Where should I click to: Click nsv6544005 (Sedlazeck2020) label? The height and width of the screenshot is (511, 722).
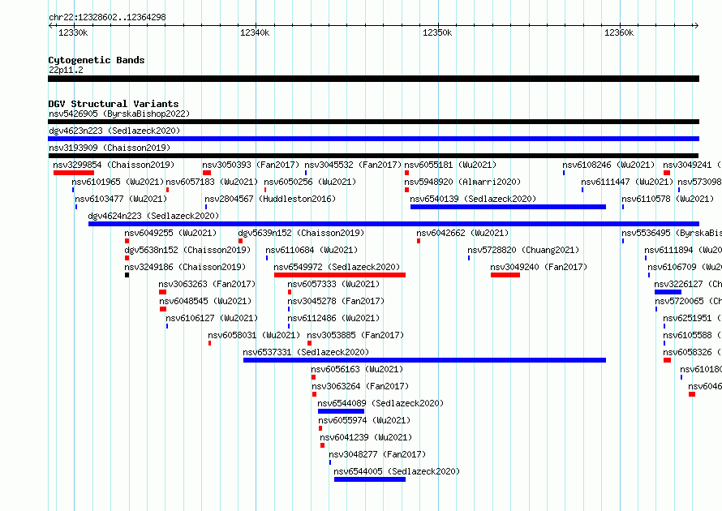tap(397, 471)
